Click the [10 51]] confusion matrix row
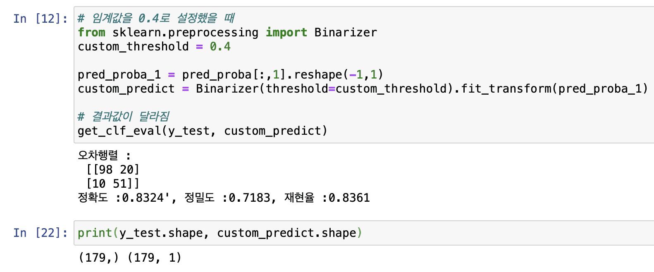Viewport: 654px width, 272px height. [113, 184]
